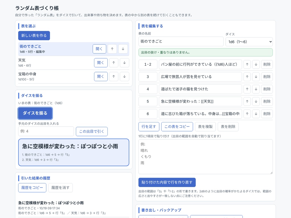The height and width of the screenshot is (218, 291).
Task: Edit text パン屋の前に行列ができている
Action: point(200,64)
